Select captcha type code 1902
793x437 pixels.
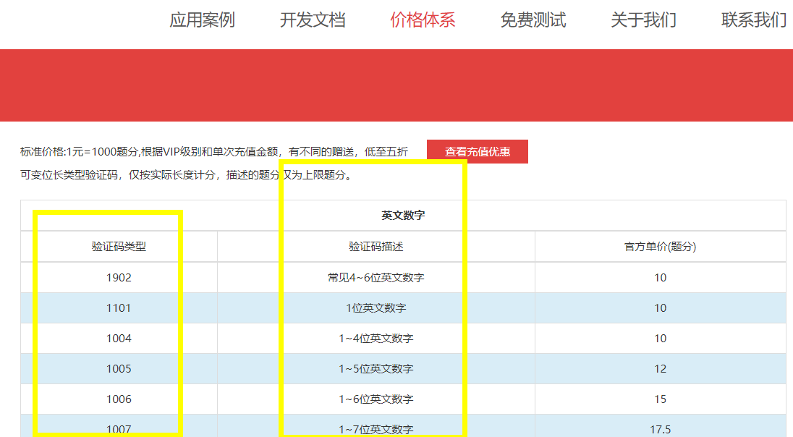(x=119, y=278)
